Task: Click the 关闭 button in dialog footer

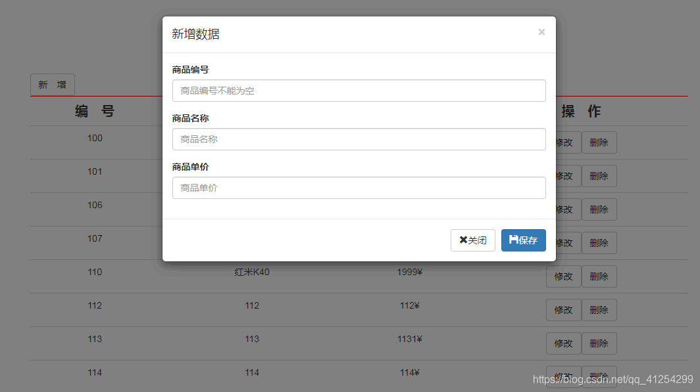Action: click(473, 240)
